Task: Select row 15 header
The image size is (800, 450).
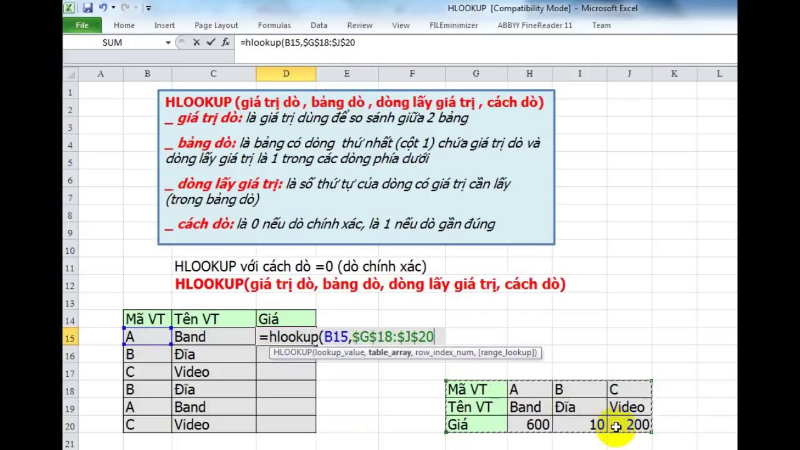Action: 71,338
